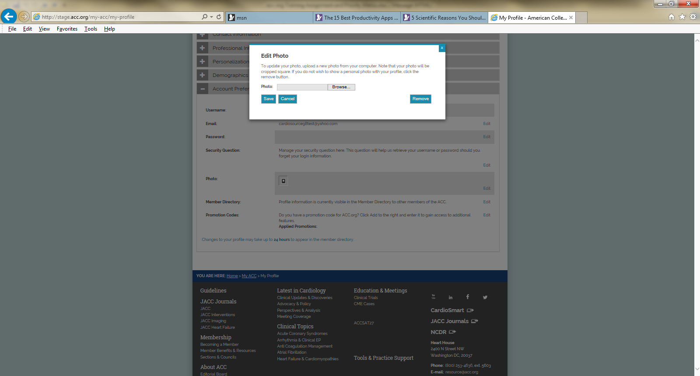Save the photo changes
Viewport: 700px width, 376px height.
pos(269,99)
